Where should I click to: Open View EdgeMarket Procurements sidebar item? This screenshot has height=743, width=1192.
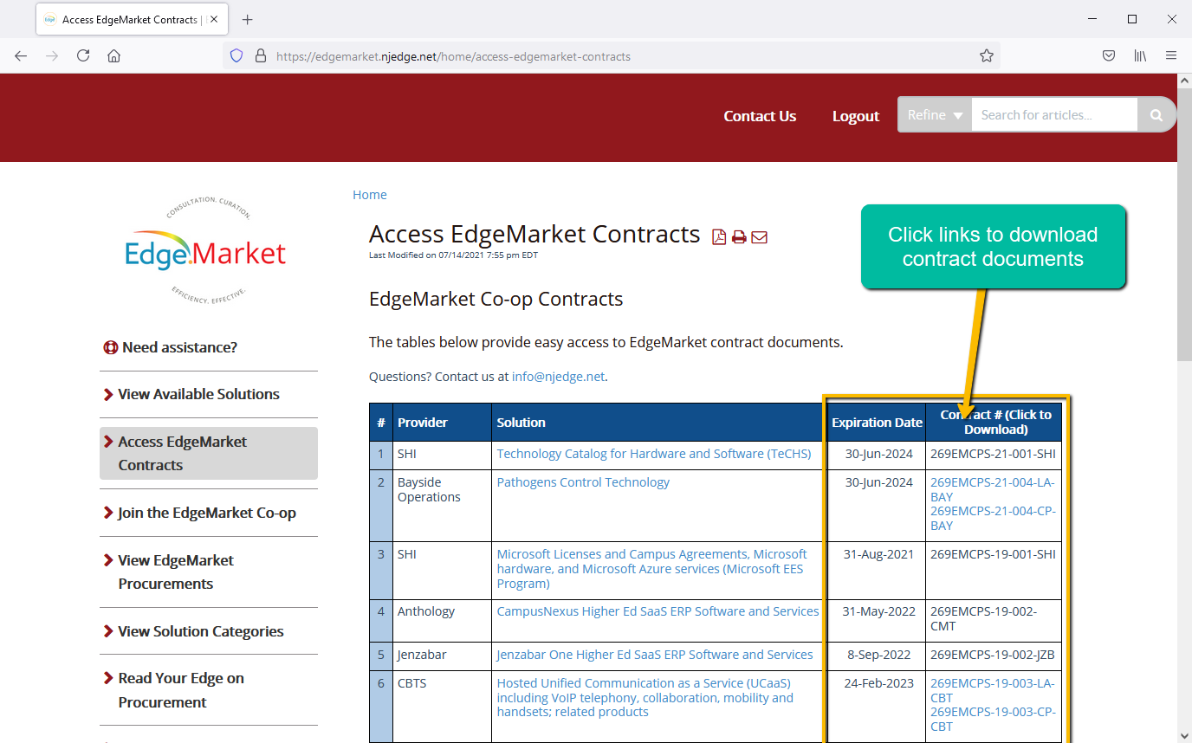(176, 572)
